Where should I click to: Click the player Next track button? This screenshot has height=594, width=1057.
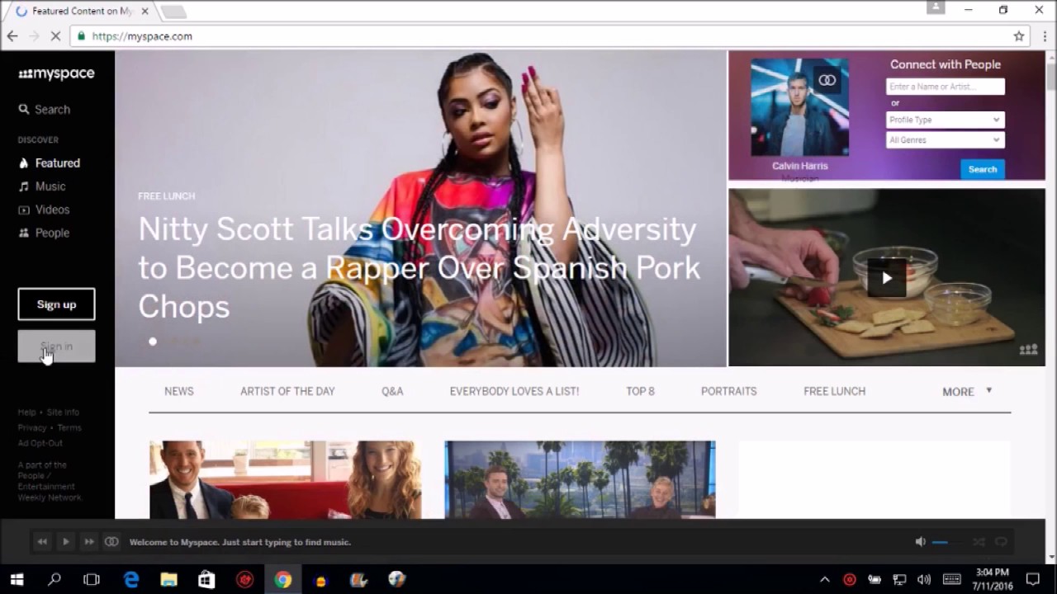click(x=89, y=542)
